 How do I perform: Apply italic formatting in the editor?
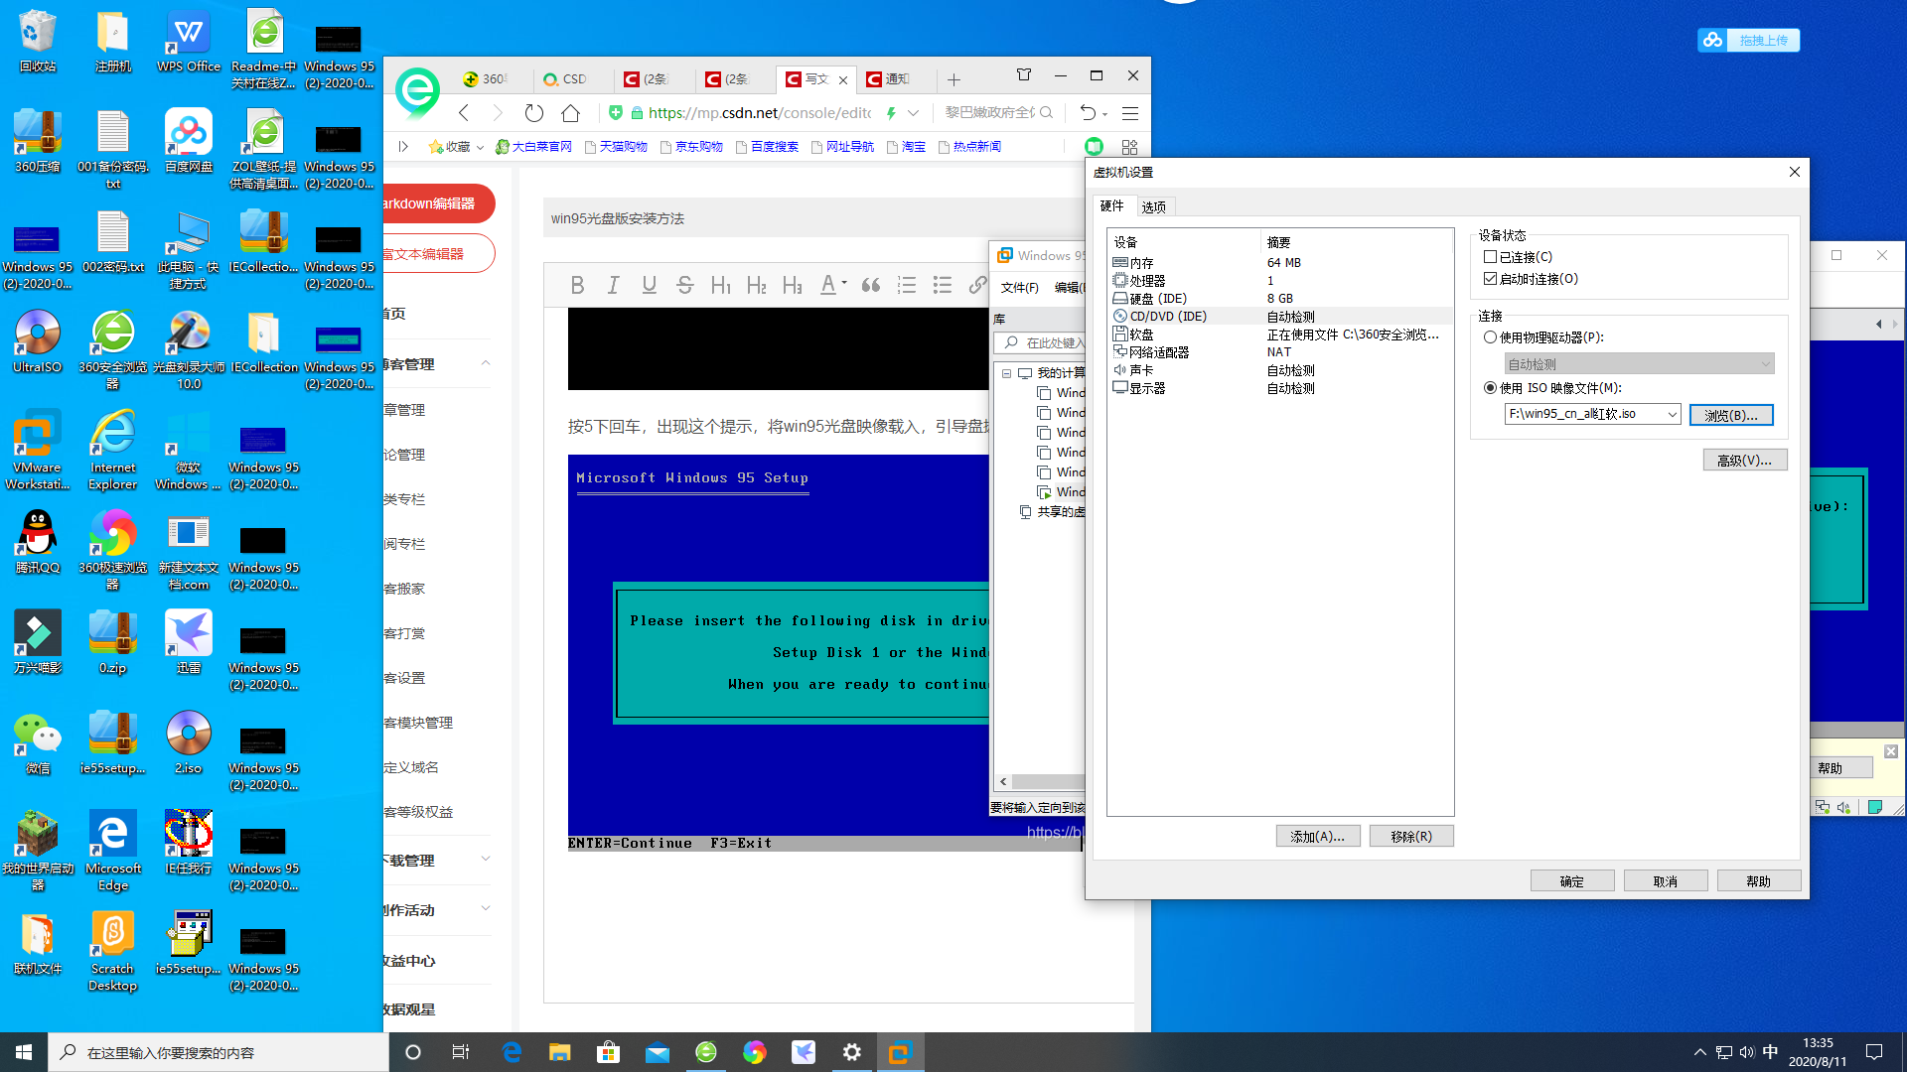(613, 285)
